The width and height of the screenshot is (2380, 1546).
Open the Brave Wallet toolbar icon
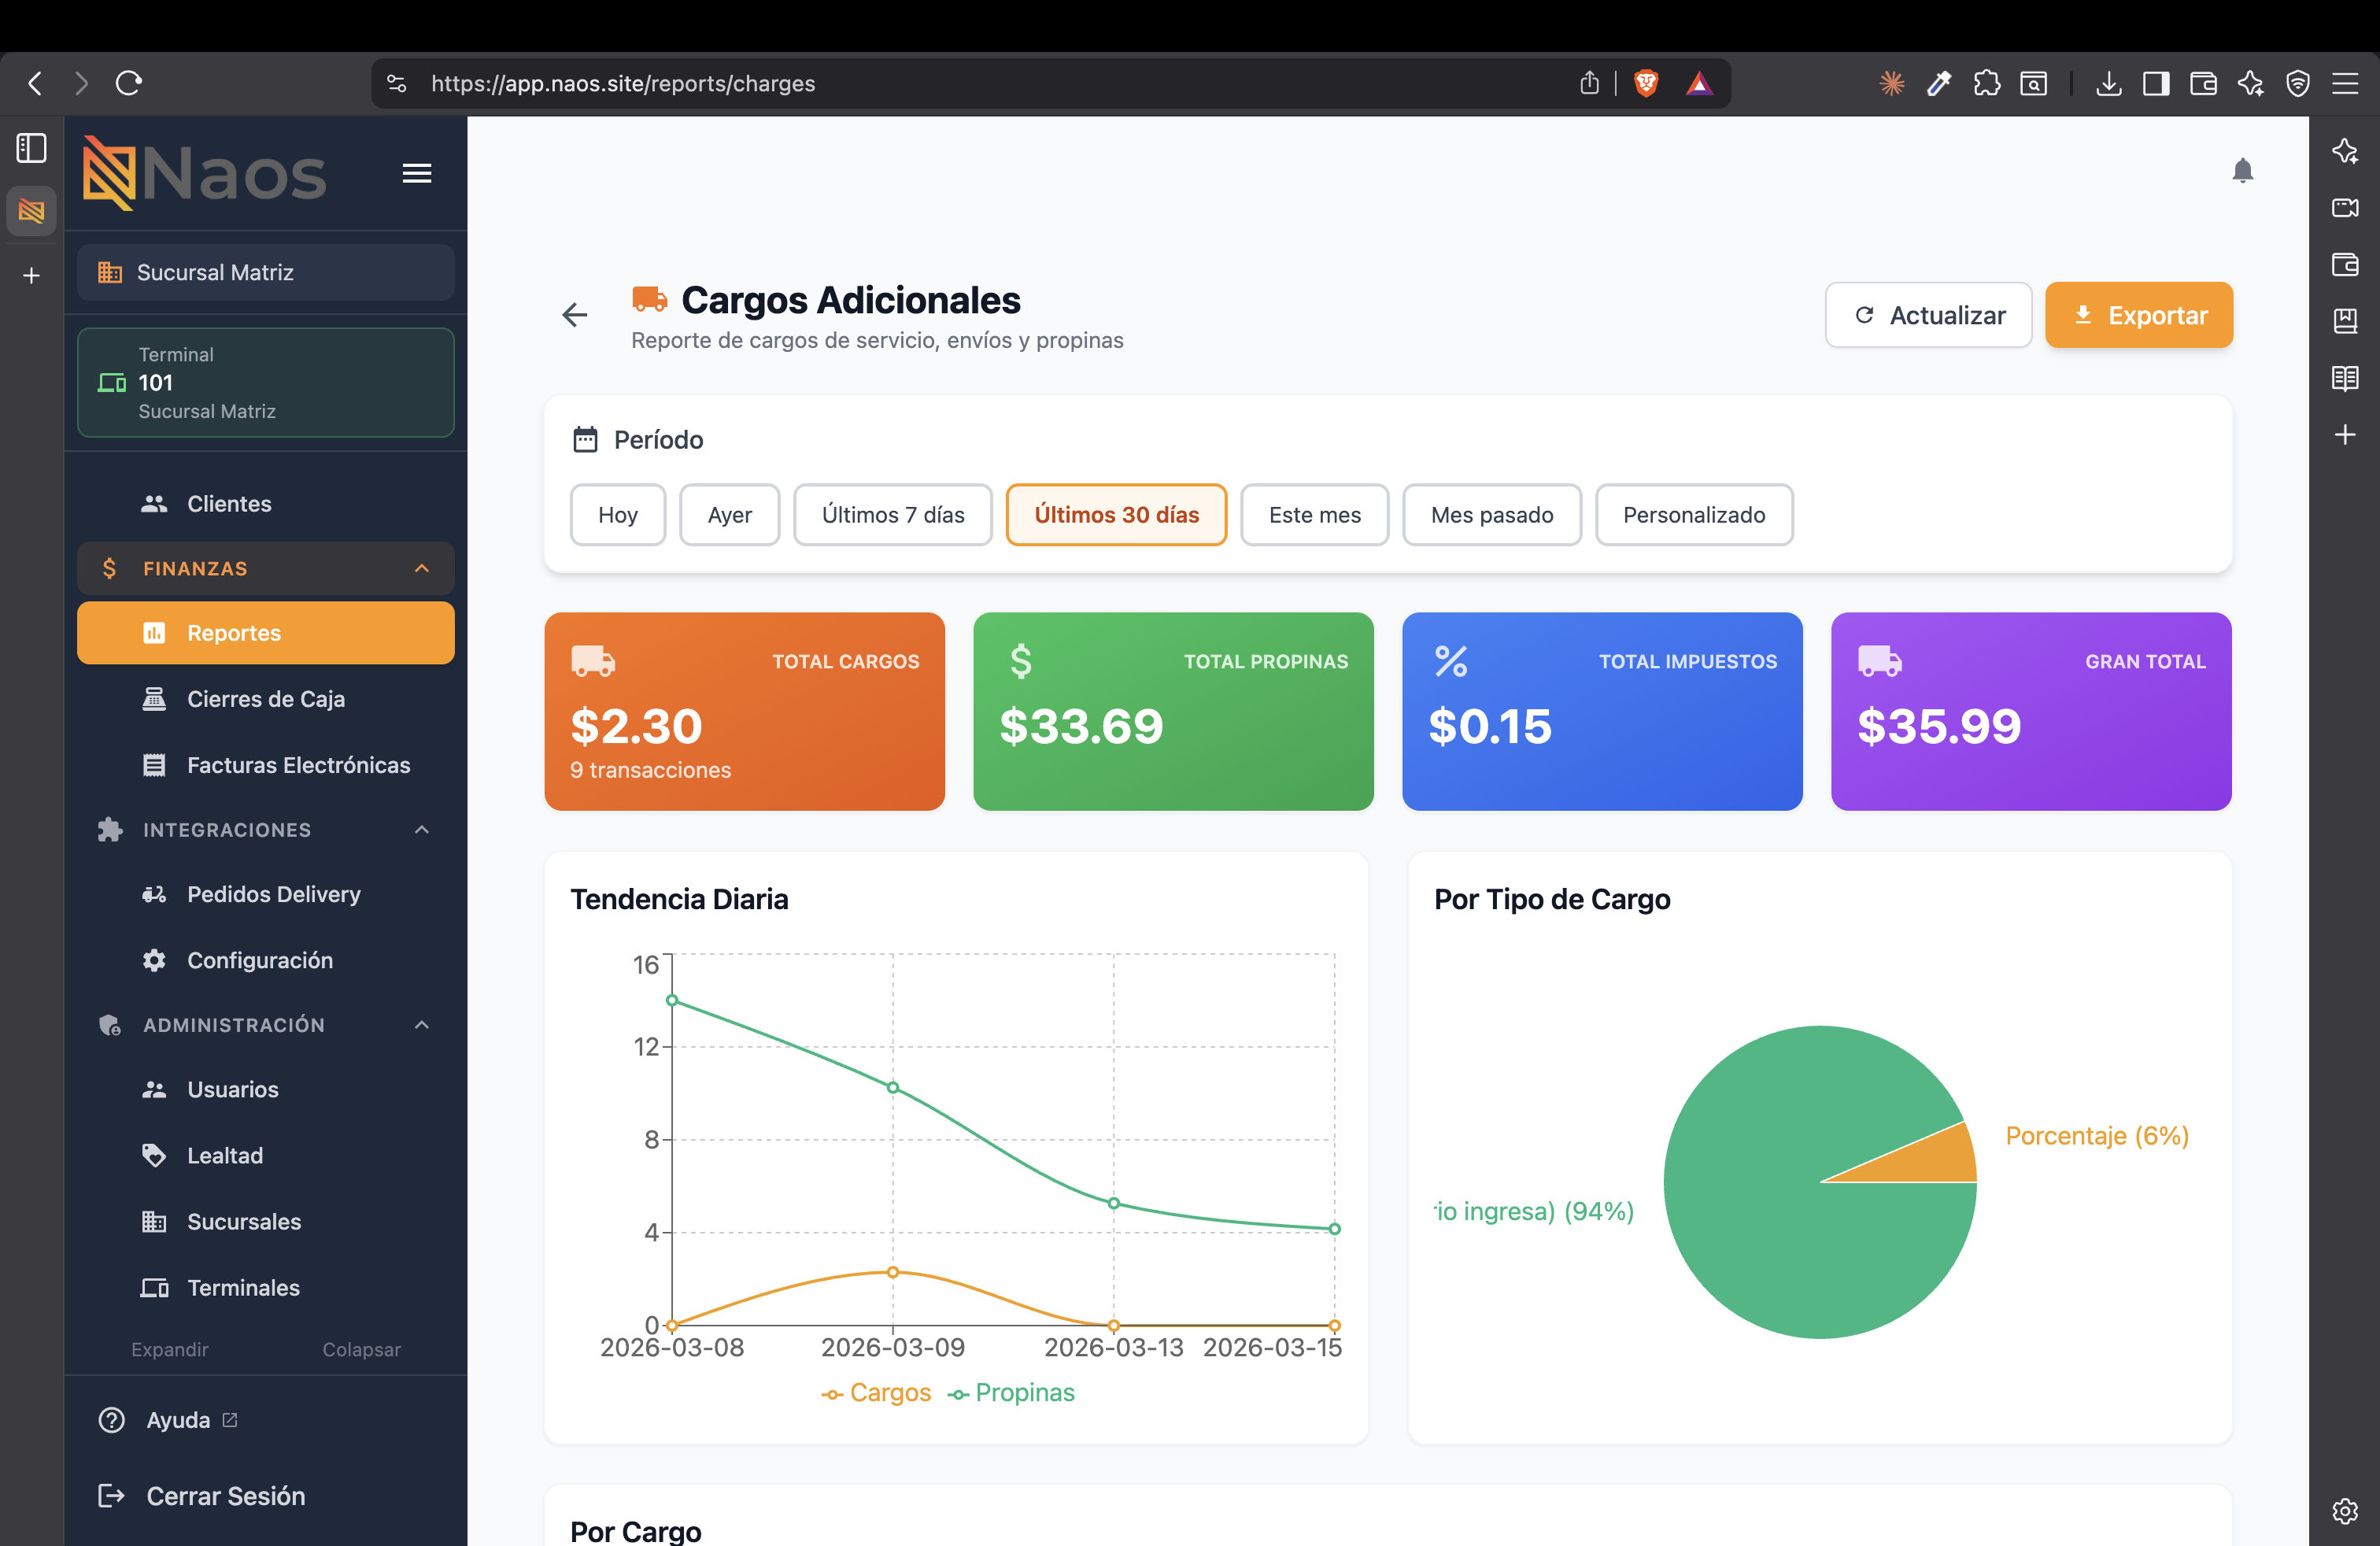pyautogui.click(x=2203, y=83)
